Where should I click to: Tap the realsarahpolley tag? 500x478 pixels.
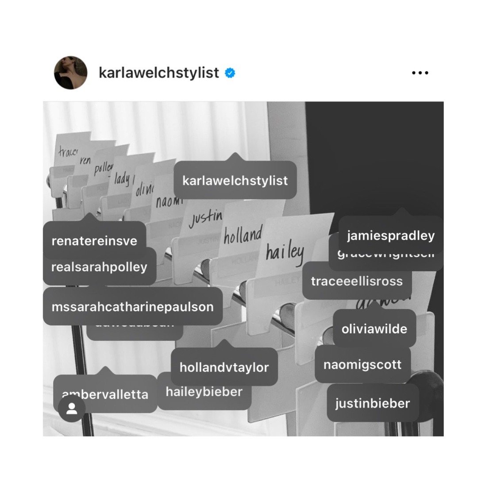(99, 267)
